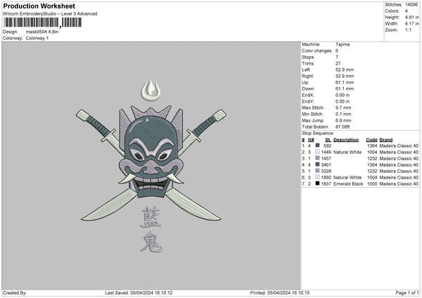Click the design name 'mask0504 4,8in'
This screenshot has height=298, width=422.
(x=42, y=32)
